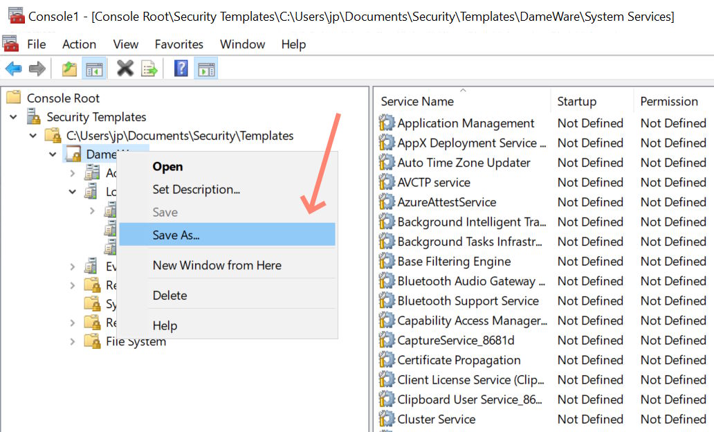714x432 pixels.
Task: Click the Delete X toolbar icon
Action: pyautogui.click(x=125, y=69)
